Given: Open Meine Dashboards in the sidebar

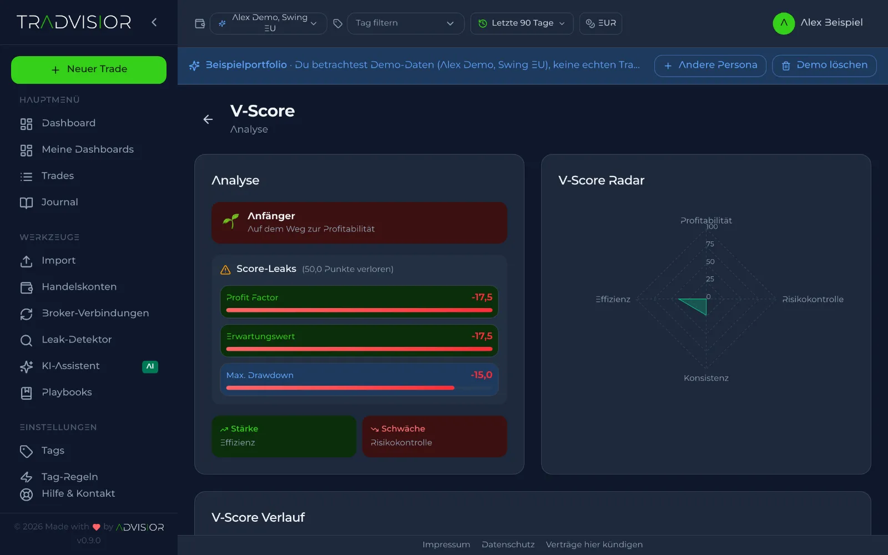Looking at the screenshot, I should click(89, 150).
